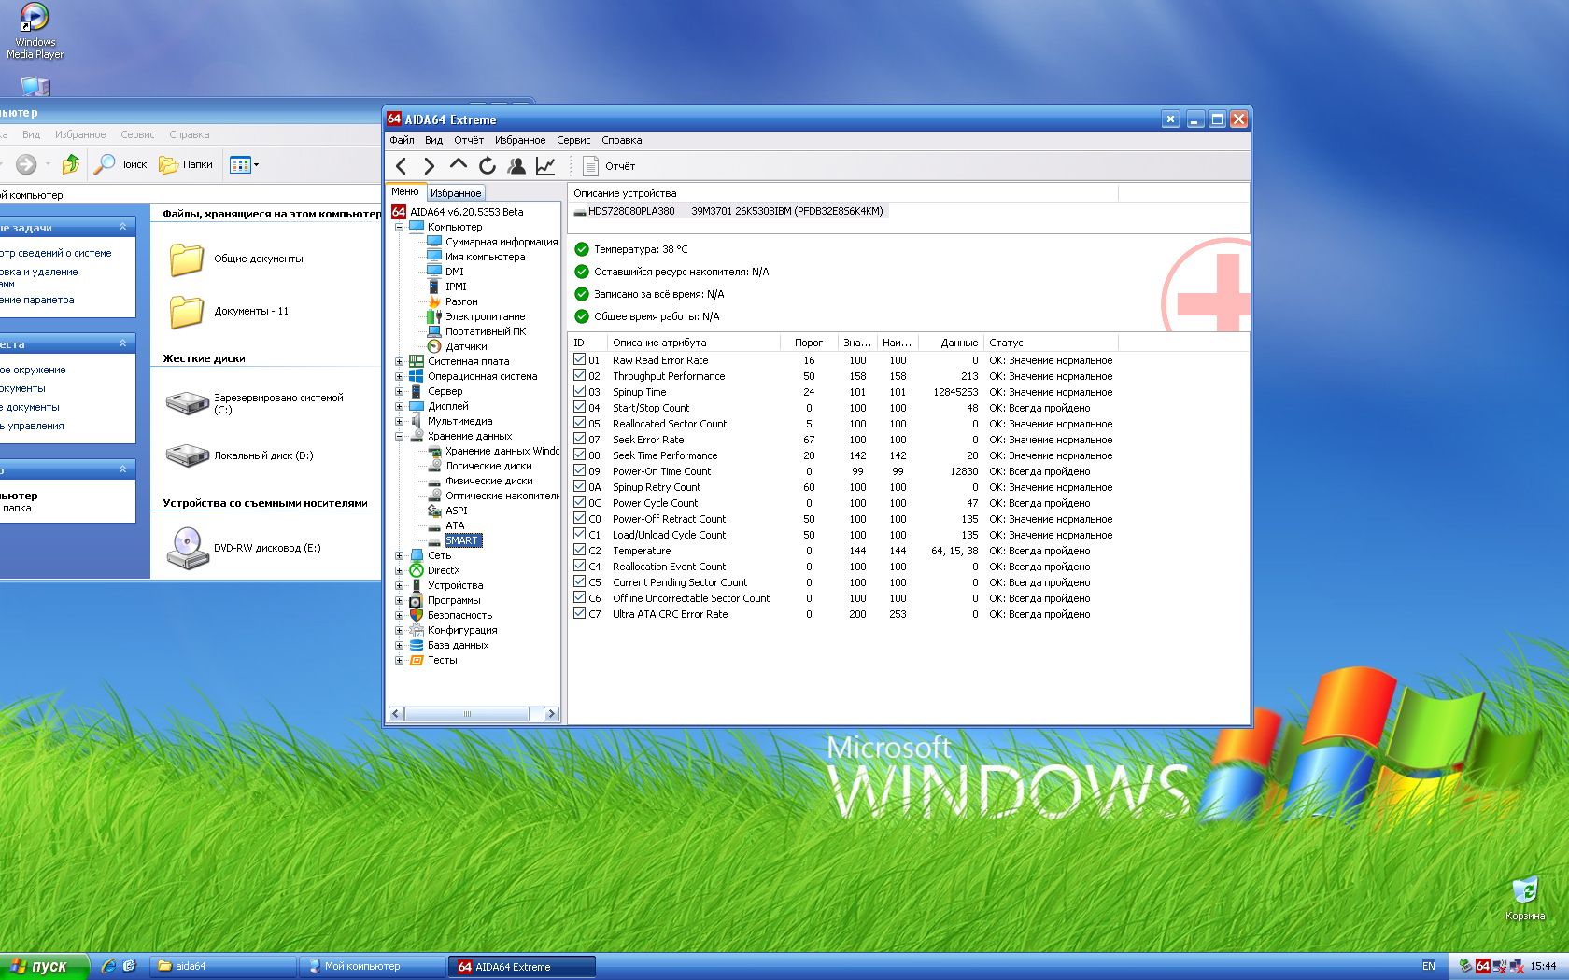Open the Сервис menu in AIDA64
Screen dimensions: 1569x980
tap(573, 140)
